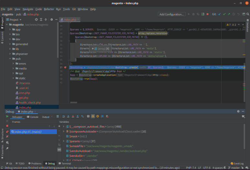Stop process via main toolbar red square
Image resolution: width=250 pixels, height=170 pixels.
207,14
